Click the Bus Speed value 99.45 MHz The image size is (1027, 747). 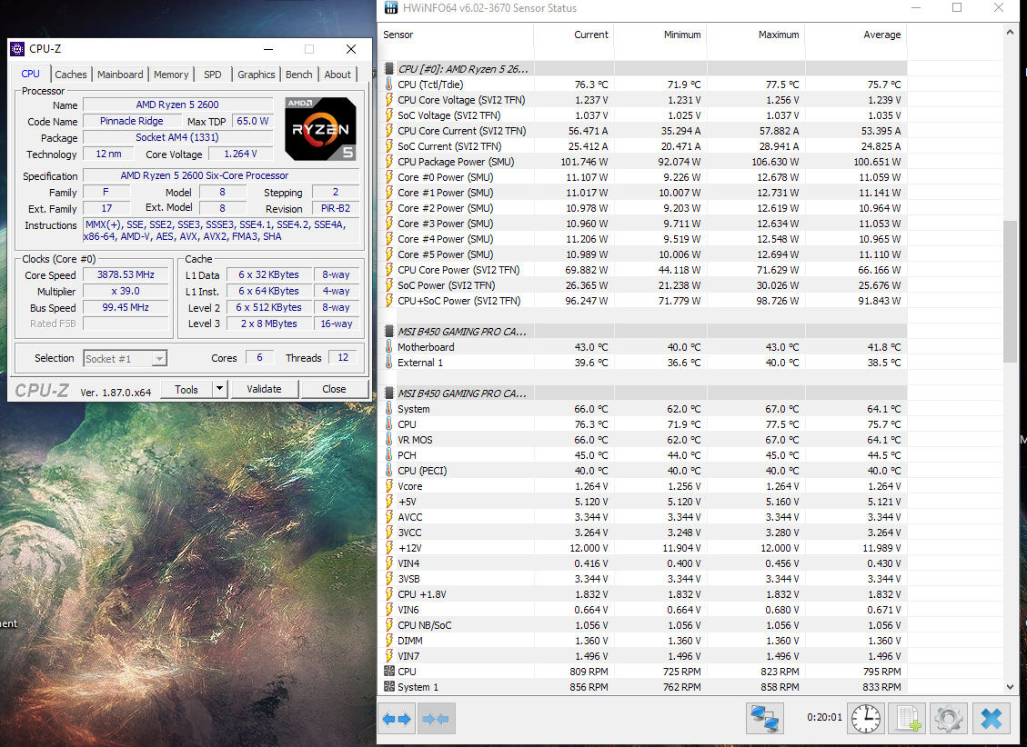click(126, 307)
